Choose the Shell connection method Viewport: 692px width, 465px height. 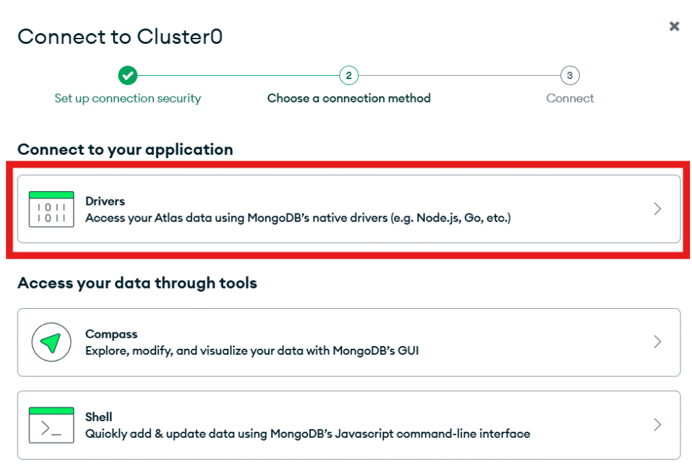[349, 425]
